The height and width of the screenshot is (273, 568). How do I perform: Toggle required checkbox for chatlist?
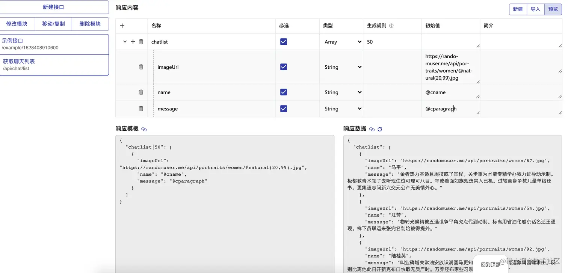pos(284,42)
